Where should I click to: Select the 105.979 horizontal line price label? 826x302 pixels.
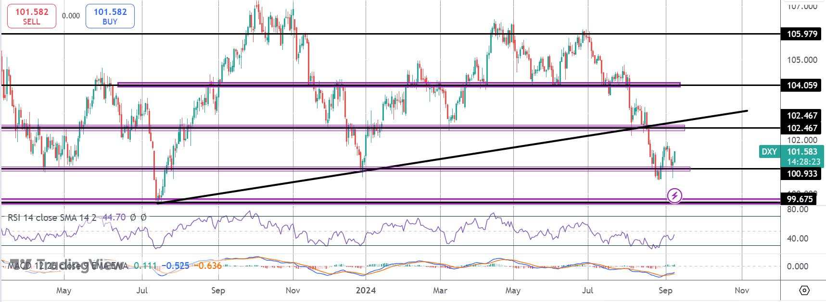click(802, 34)
